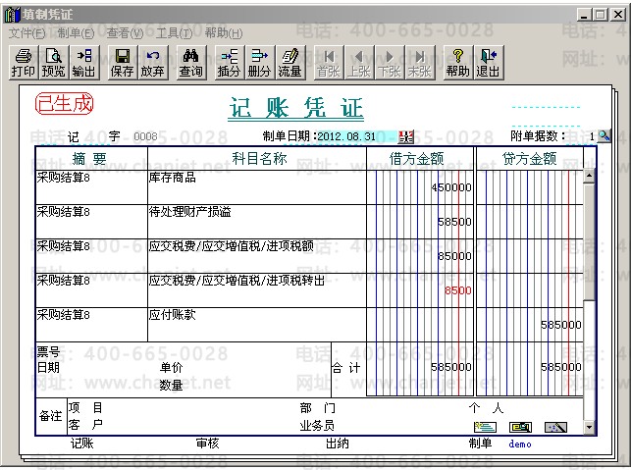Image resolution: width=631 pixels, height=470 pixels.
Task: Go to first voucher 首张
Action: pyautogui.click(x=329, y=63)
